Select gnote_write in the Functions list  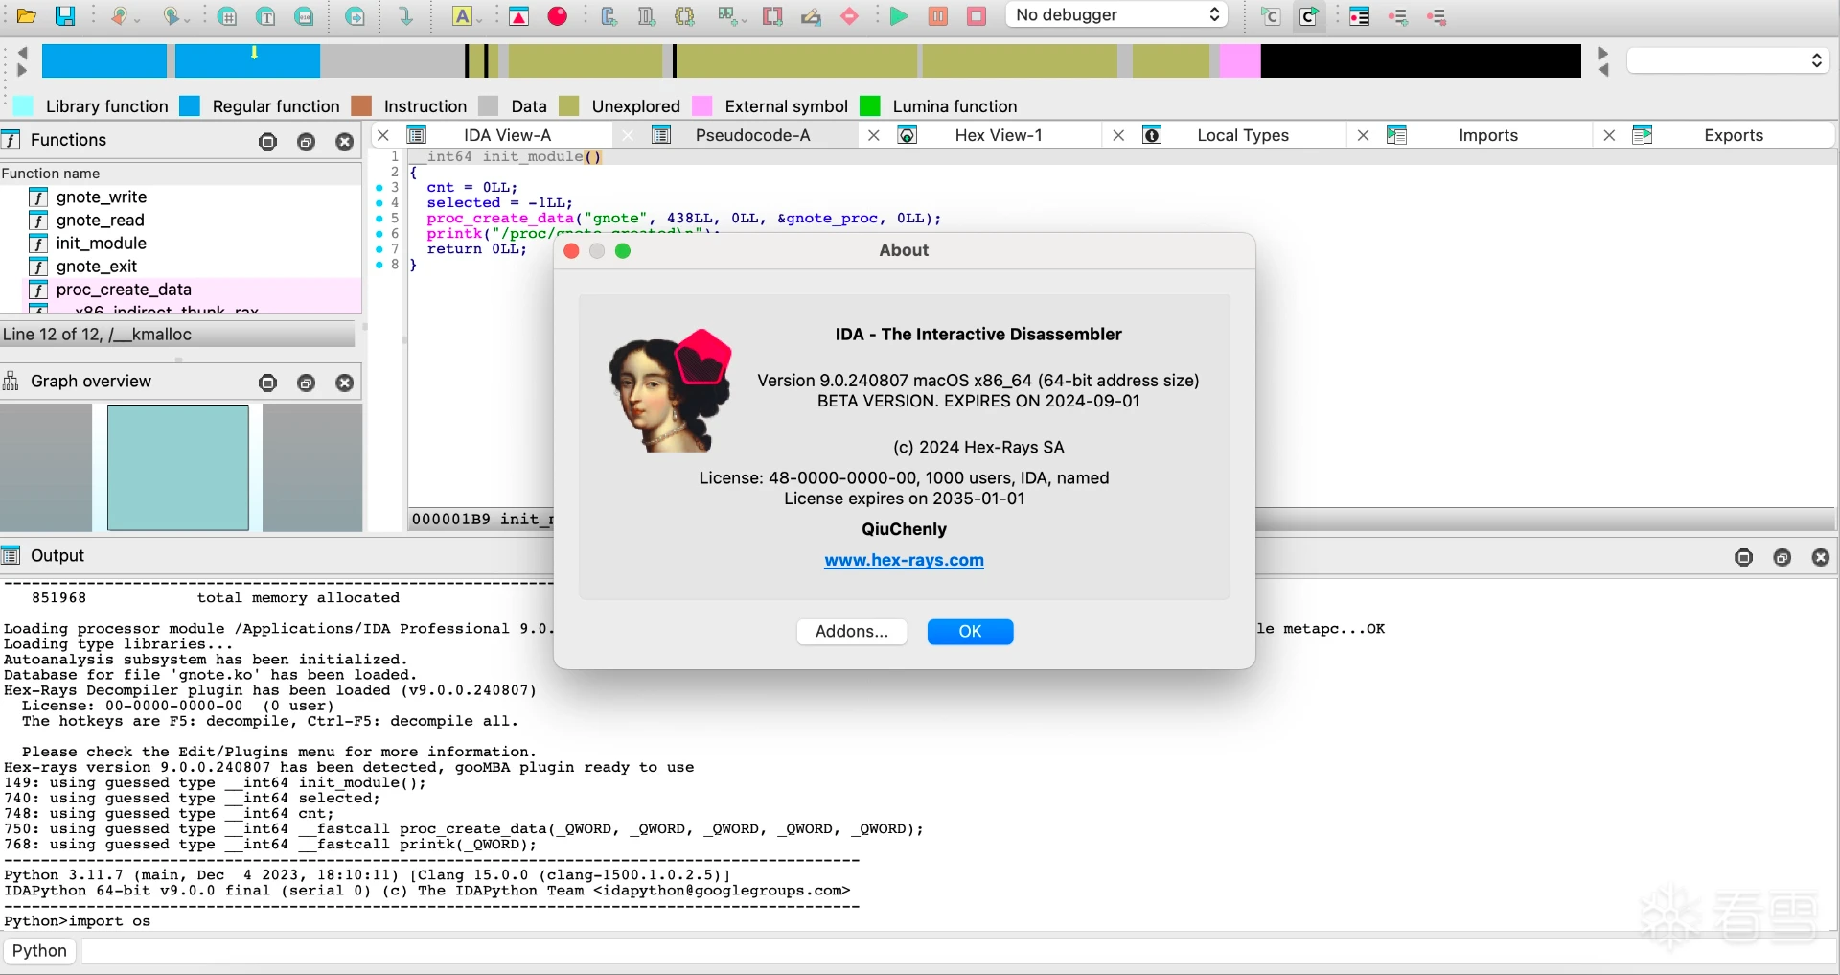point(102,197)
